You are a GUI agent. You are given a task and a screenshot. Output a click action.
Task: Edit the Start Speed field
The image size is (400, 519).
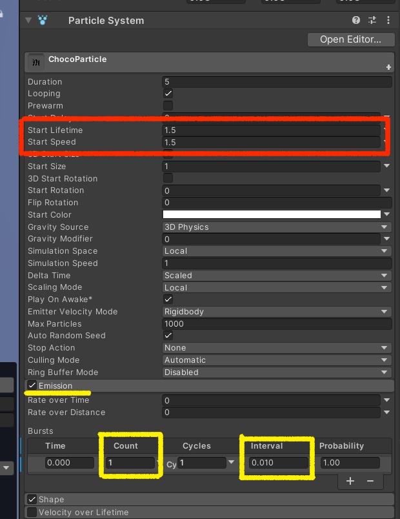point(271,142)
